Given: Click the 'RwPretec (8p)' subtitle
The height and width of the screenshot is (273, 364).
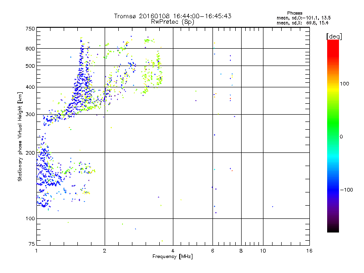Looking at the screenshot, I should pos(172,22).
